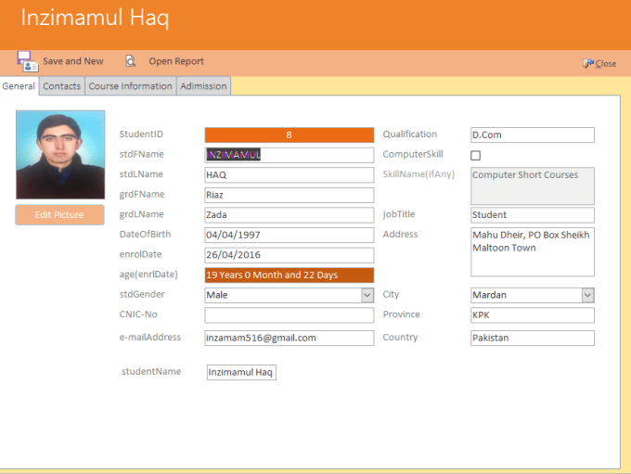Click the empty CNIC-No field
The image size is (631, 474).
289,315
